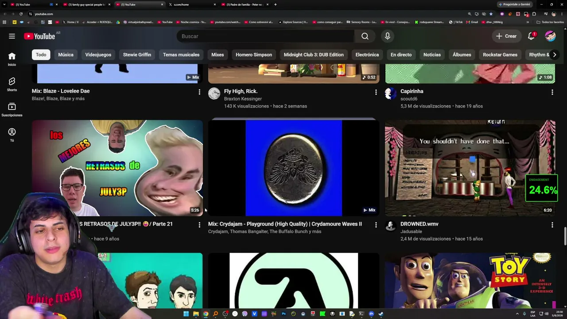Open the notifications bell
This screenshot has height=319, width=567.
coord(531,36)
